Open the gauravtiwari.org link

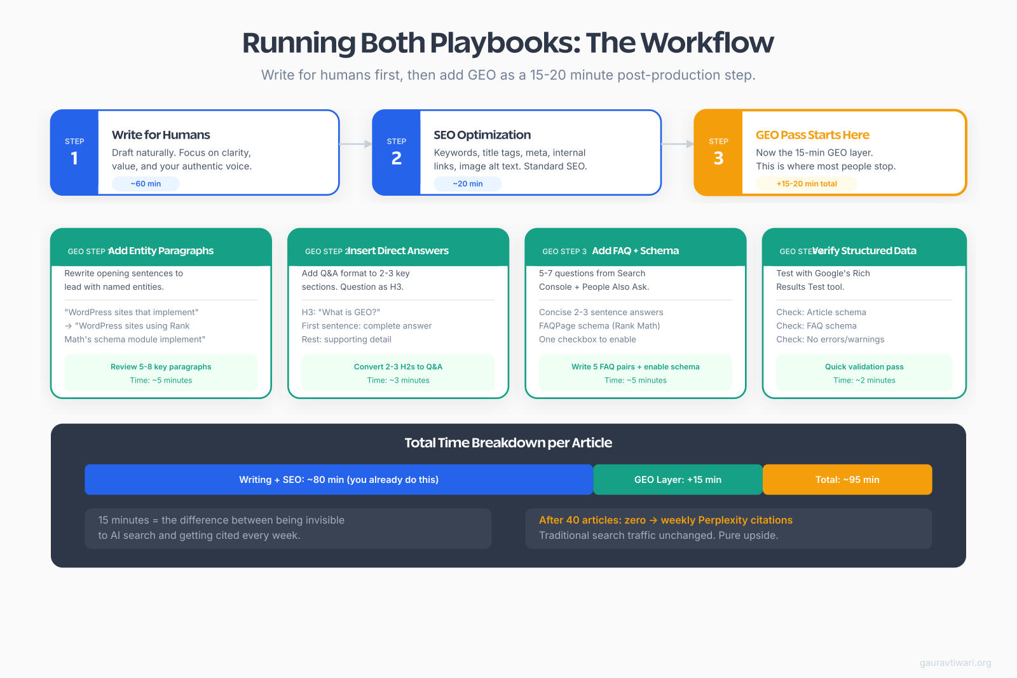(x=955, y=663)
